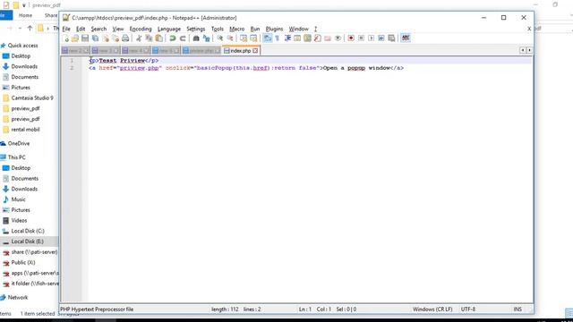Open the Language menu
Image resolution: width=573 pixels, height=322 pixels.
click(169, 29)
